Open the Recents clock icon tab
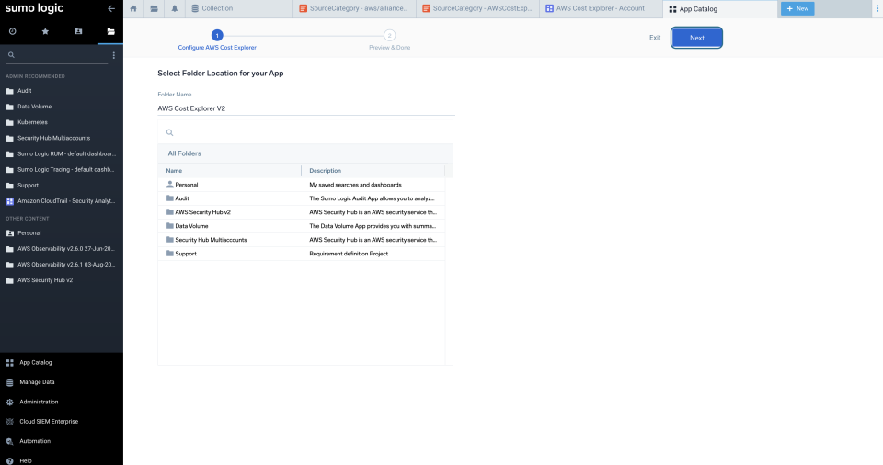Viewport: 883px width, 465px height. coord(12,31)
